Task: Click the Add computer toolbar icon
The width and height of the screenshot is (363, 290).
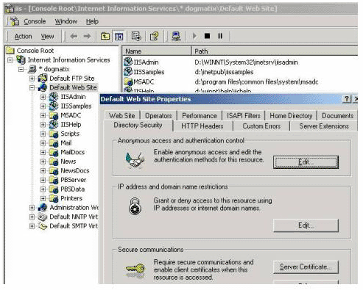Action: 176,36
